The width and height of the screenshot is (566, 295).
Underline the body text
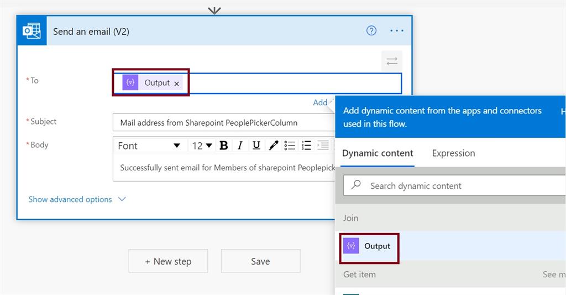(256, 146)
